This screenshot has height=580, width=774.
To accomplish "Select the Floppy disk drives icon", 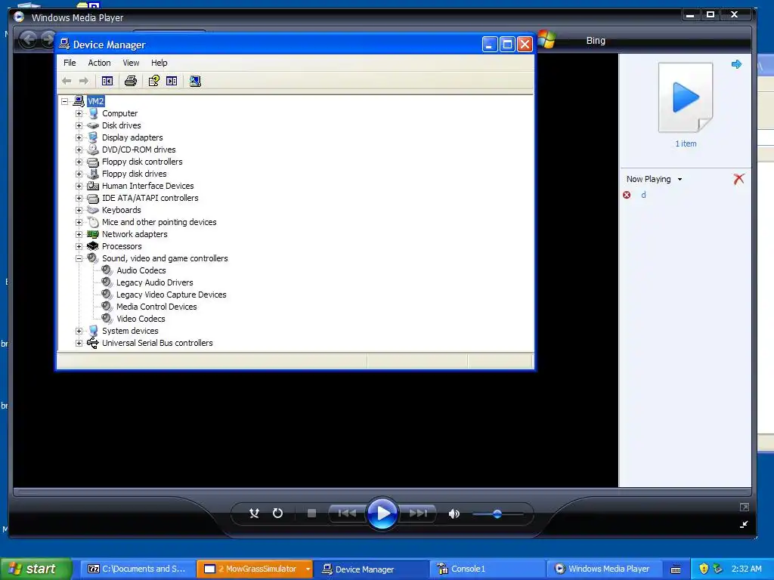I will 93,174.
